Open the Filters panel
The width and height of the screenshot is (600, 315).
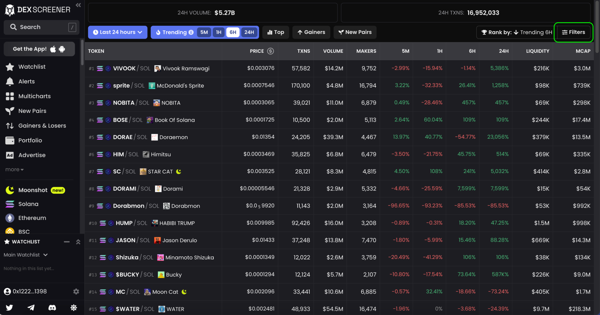click(573, 32)
